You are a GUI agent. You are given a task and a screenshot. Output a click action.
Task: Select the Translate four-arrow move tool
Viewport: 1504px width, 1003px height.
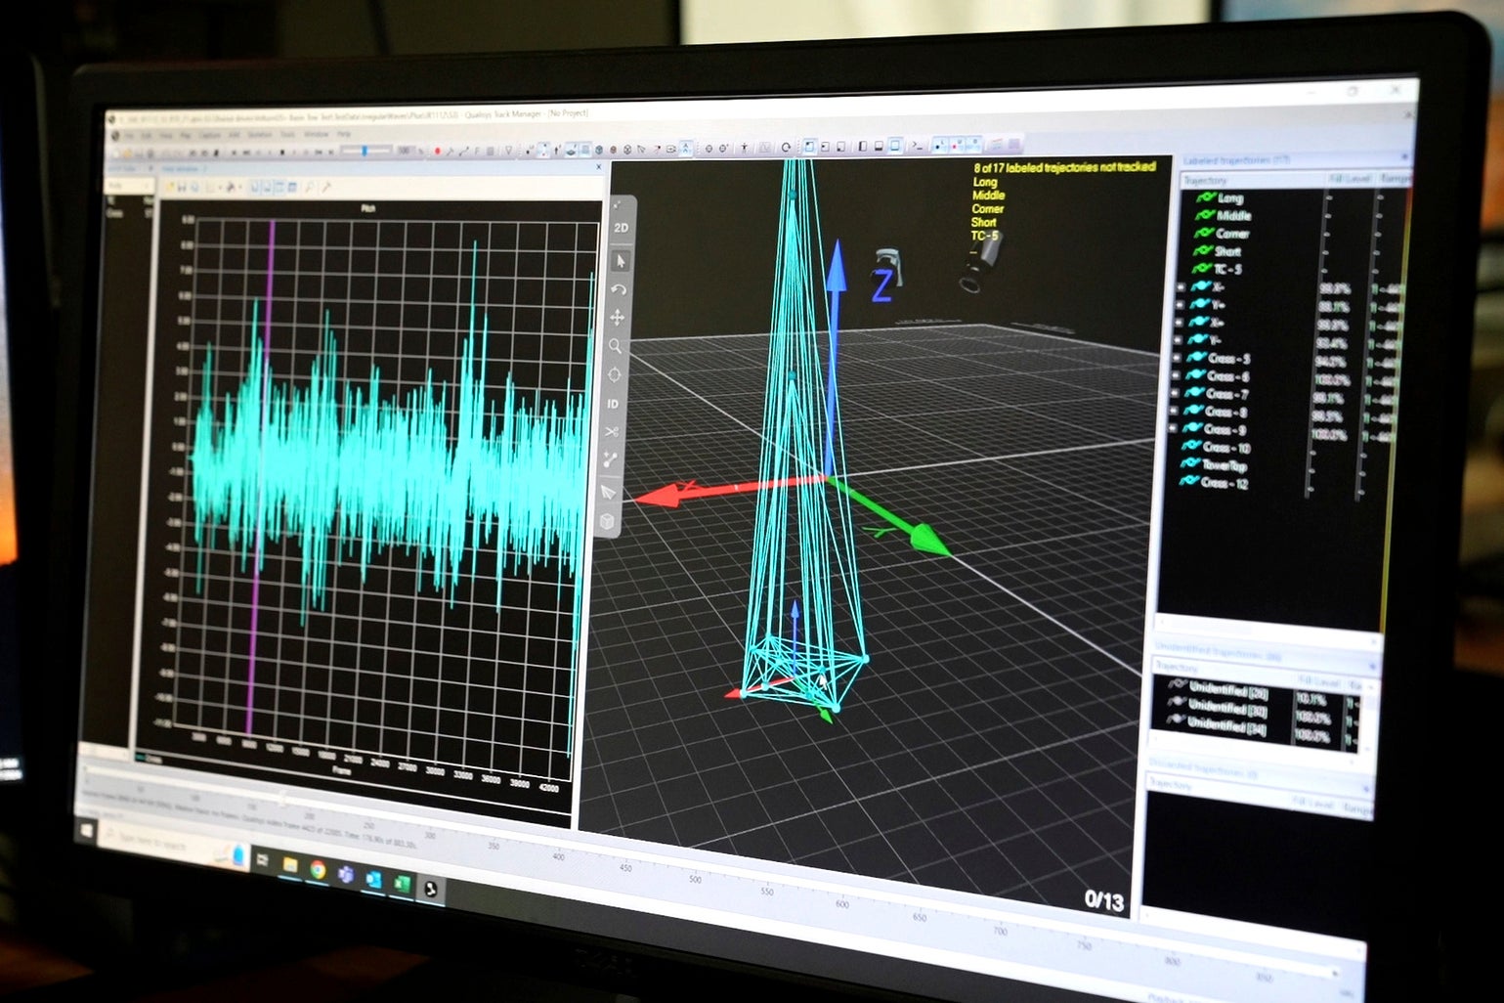(618, 318)
